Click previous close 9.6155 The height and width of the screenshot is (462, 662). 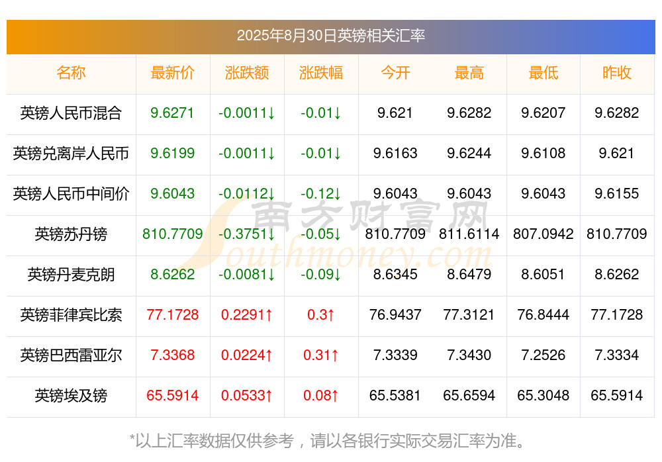coord(617,194)
